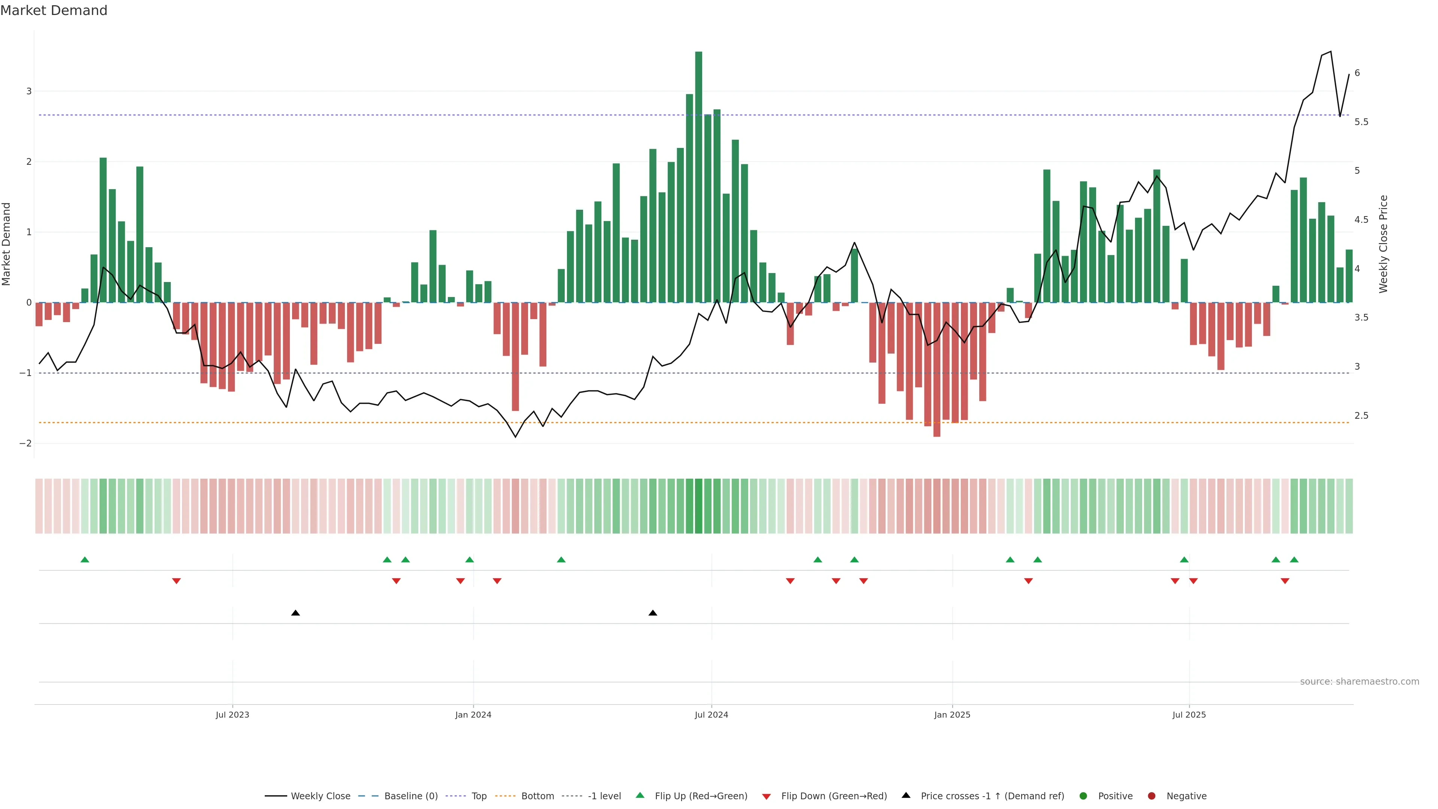The width and height of the screenshot is (1438, 809).
Task: Click the first black price-cross triangle marker
Action: 296,613
